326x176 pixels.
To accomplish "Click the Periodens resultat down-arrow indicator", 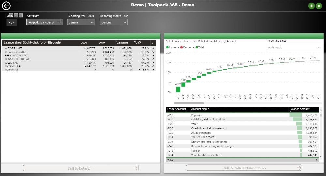I will tap(153, 52).
